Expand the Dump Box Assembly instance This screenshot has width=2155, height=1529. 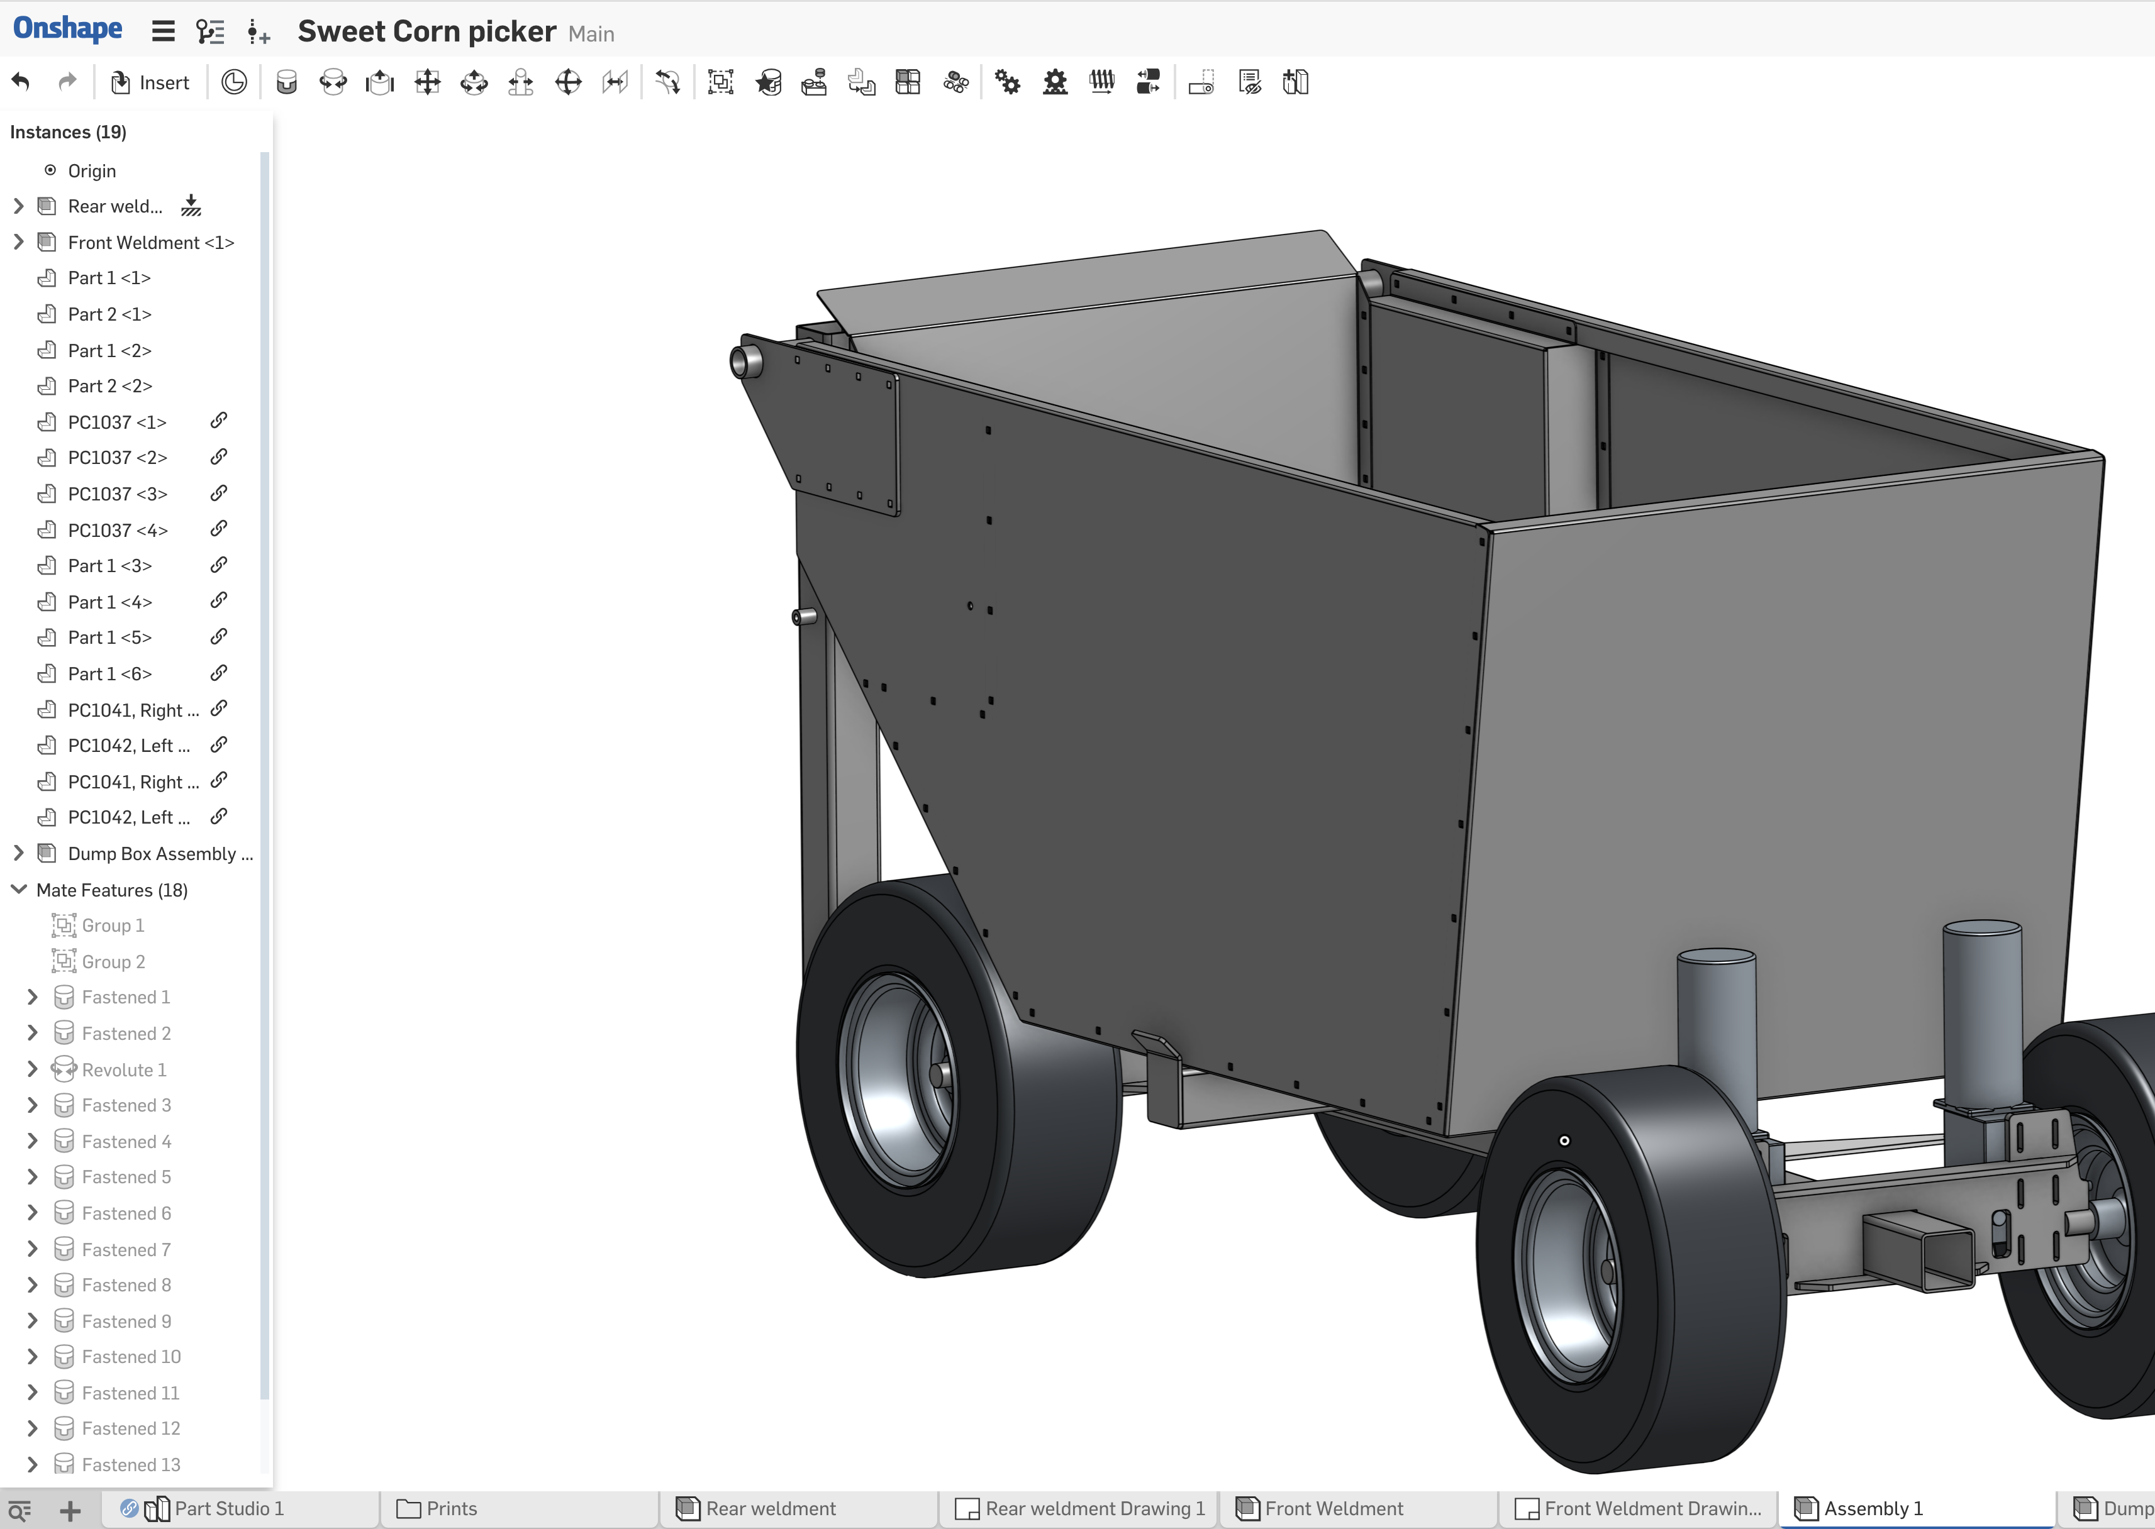pos(18,853)
